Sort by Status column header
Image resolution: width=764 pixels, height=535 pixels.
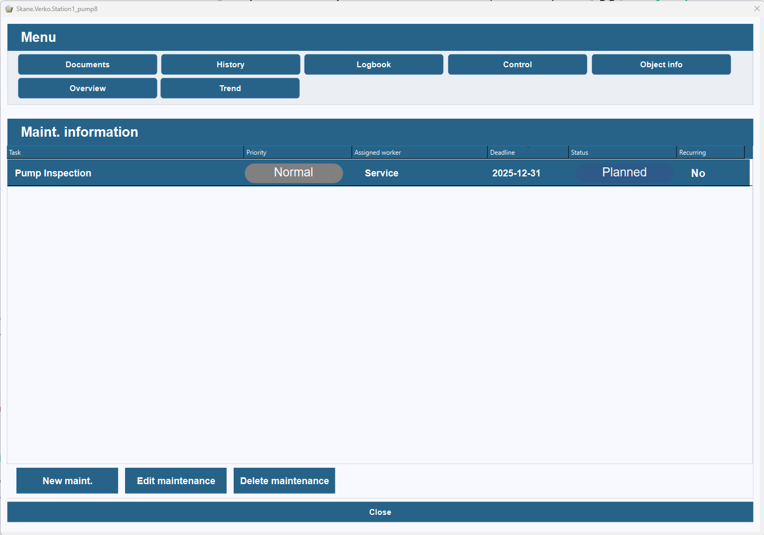(623, 153)
